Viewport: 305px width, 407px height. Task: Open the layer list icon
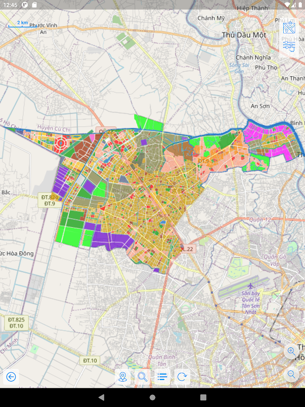(x=162, y=376)
